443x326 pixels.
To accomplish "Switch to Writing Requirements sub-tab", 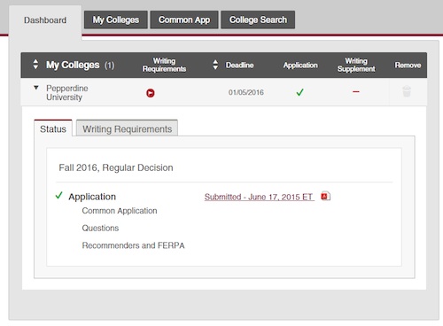I will 127,128.
